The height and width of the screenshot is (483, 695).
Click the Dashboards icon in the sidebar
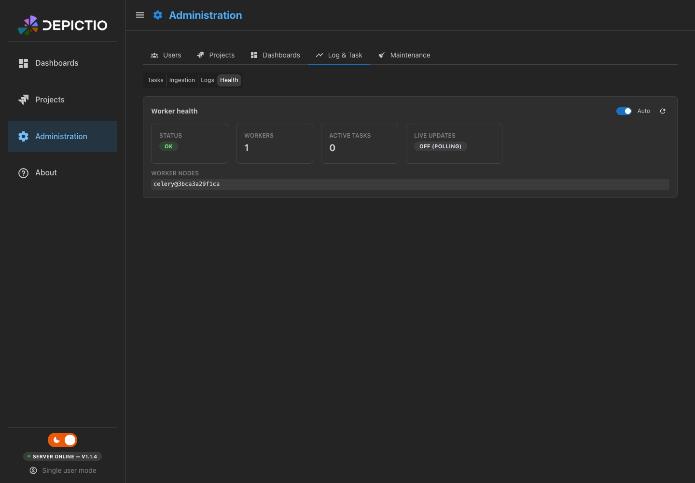[x=23, y=63]
